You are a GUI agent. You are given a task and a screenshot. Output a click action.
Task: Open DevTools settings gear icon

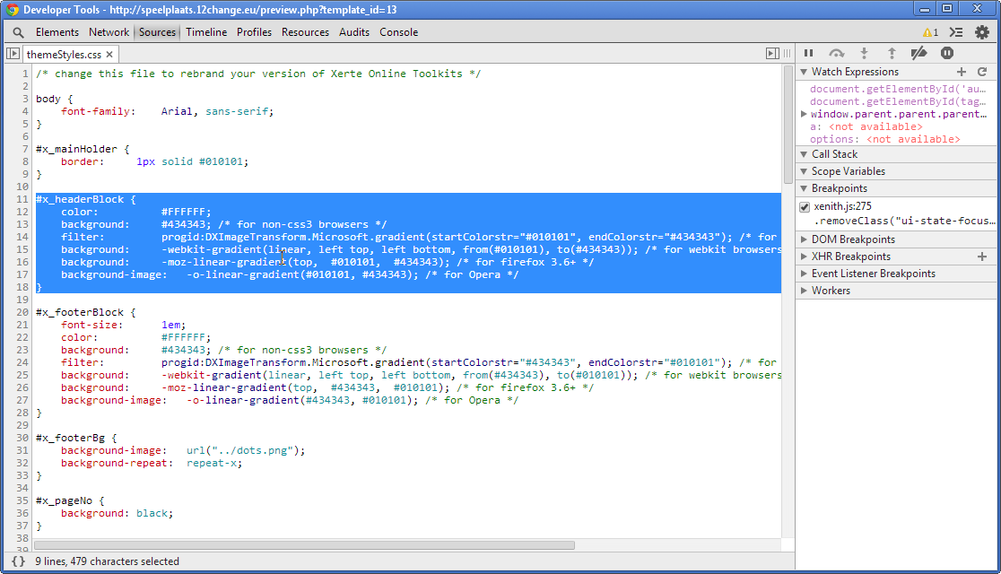click(982, 32)
